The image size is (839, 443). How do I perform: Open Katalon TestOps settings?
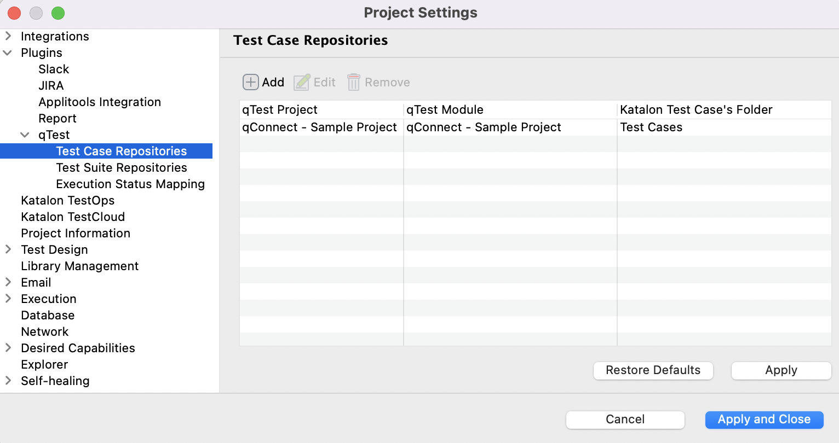point(67,200)
